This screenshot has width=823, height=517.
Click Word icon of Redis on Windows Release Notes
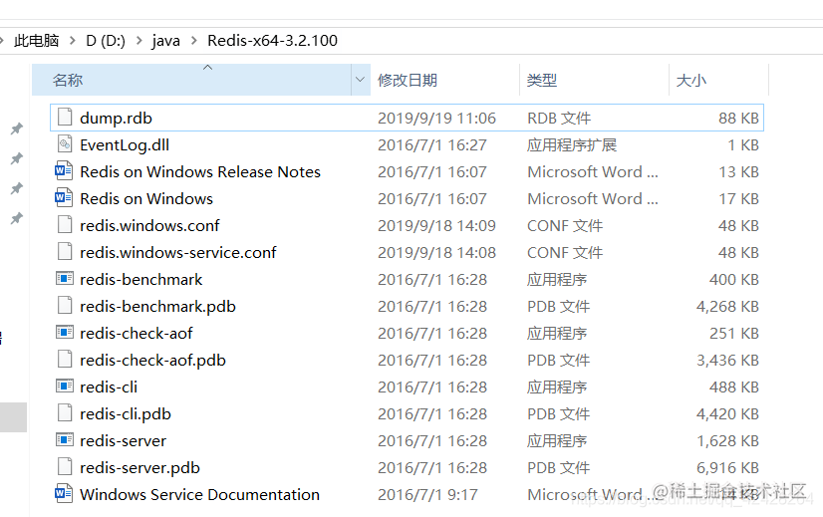pos(64,170)
